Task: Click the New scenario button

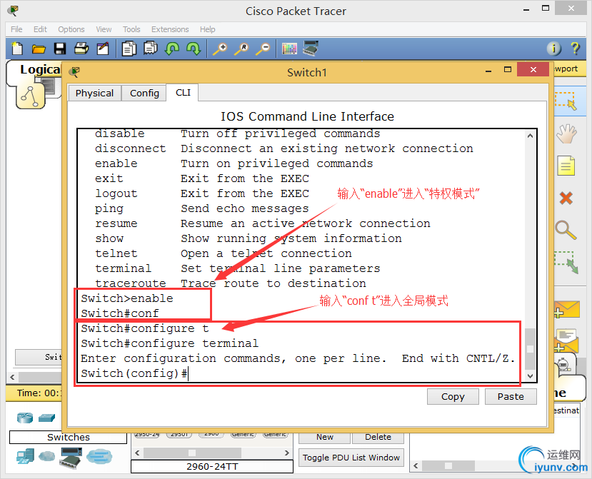Action: pos(325,437)
